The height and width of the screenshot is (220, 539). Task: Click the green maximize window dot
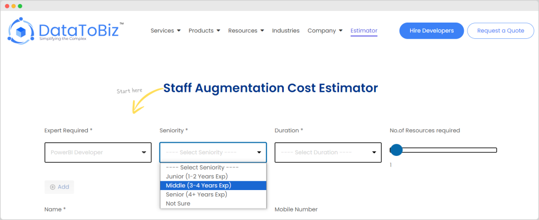pos(20,6)
